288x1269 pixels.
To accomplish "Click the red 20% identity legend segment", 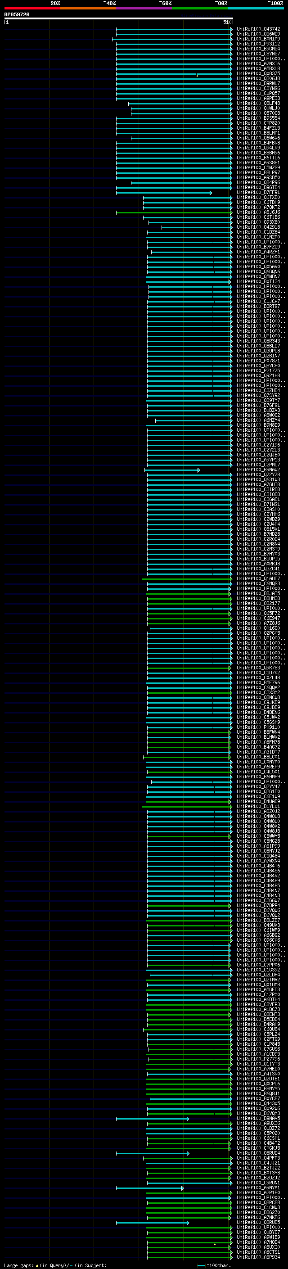I will point(32,8).
